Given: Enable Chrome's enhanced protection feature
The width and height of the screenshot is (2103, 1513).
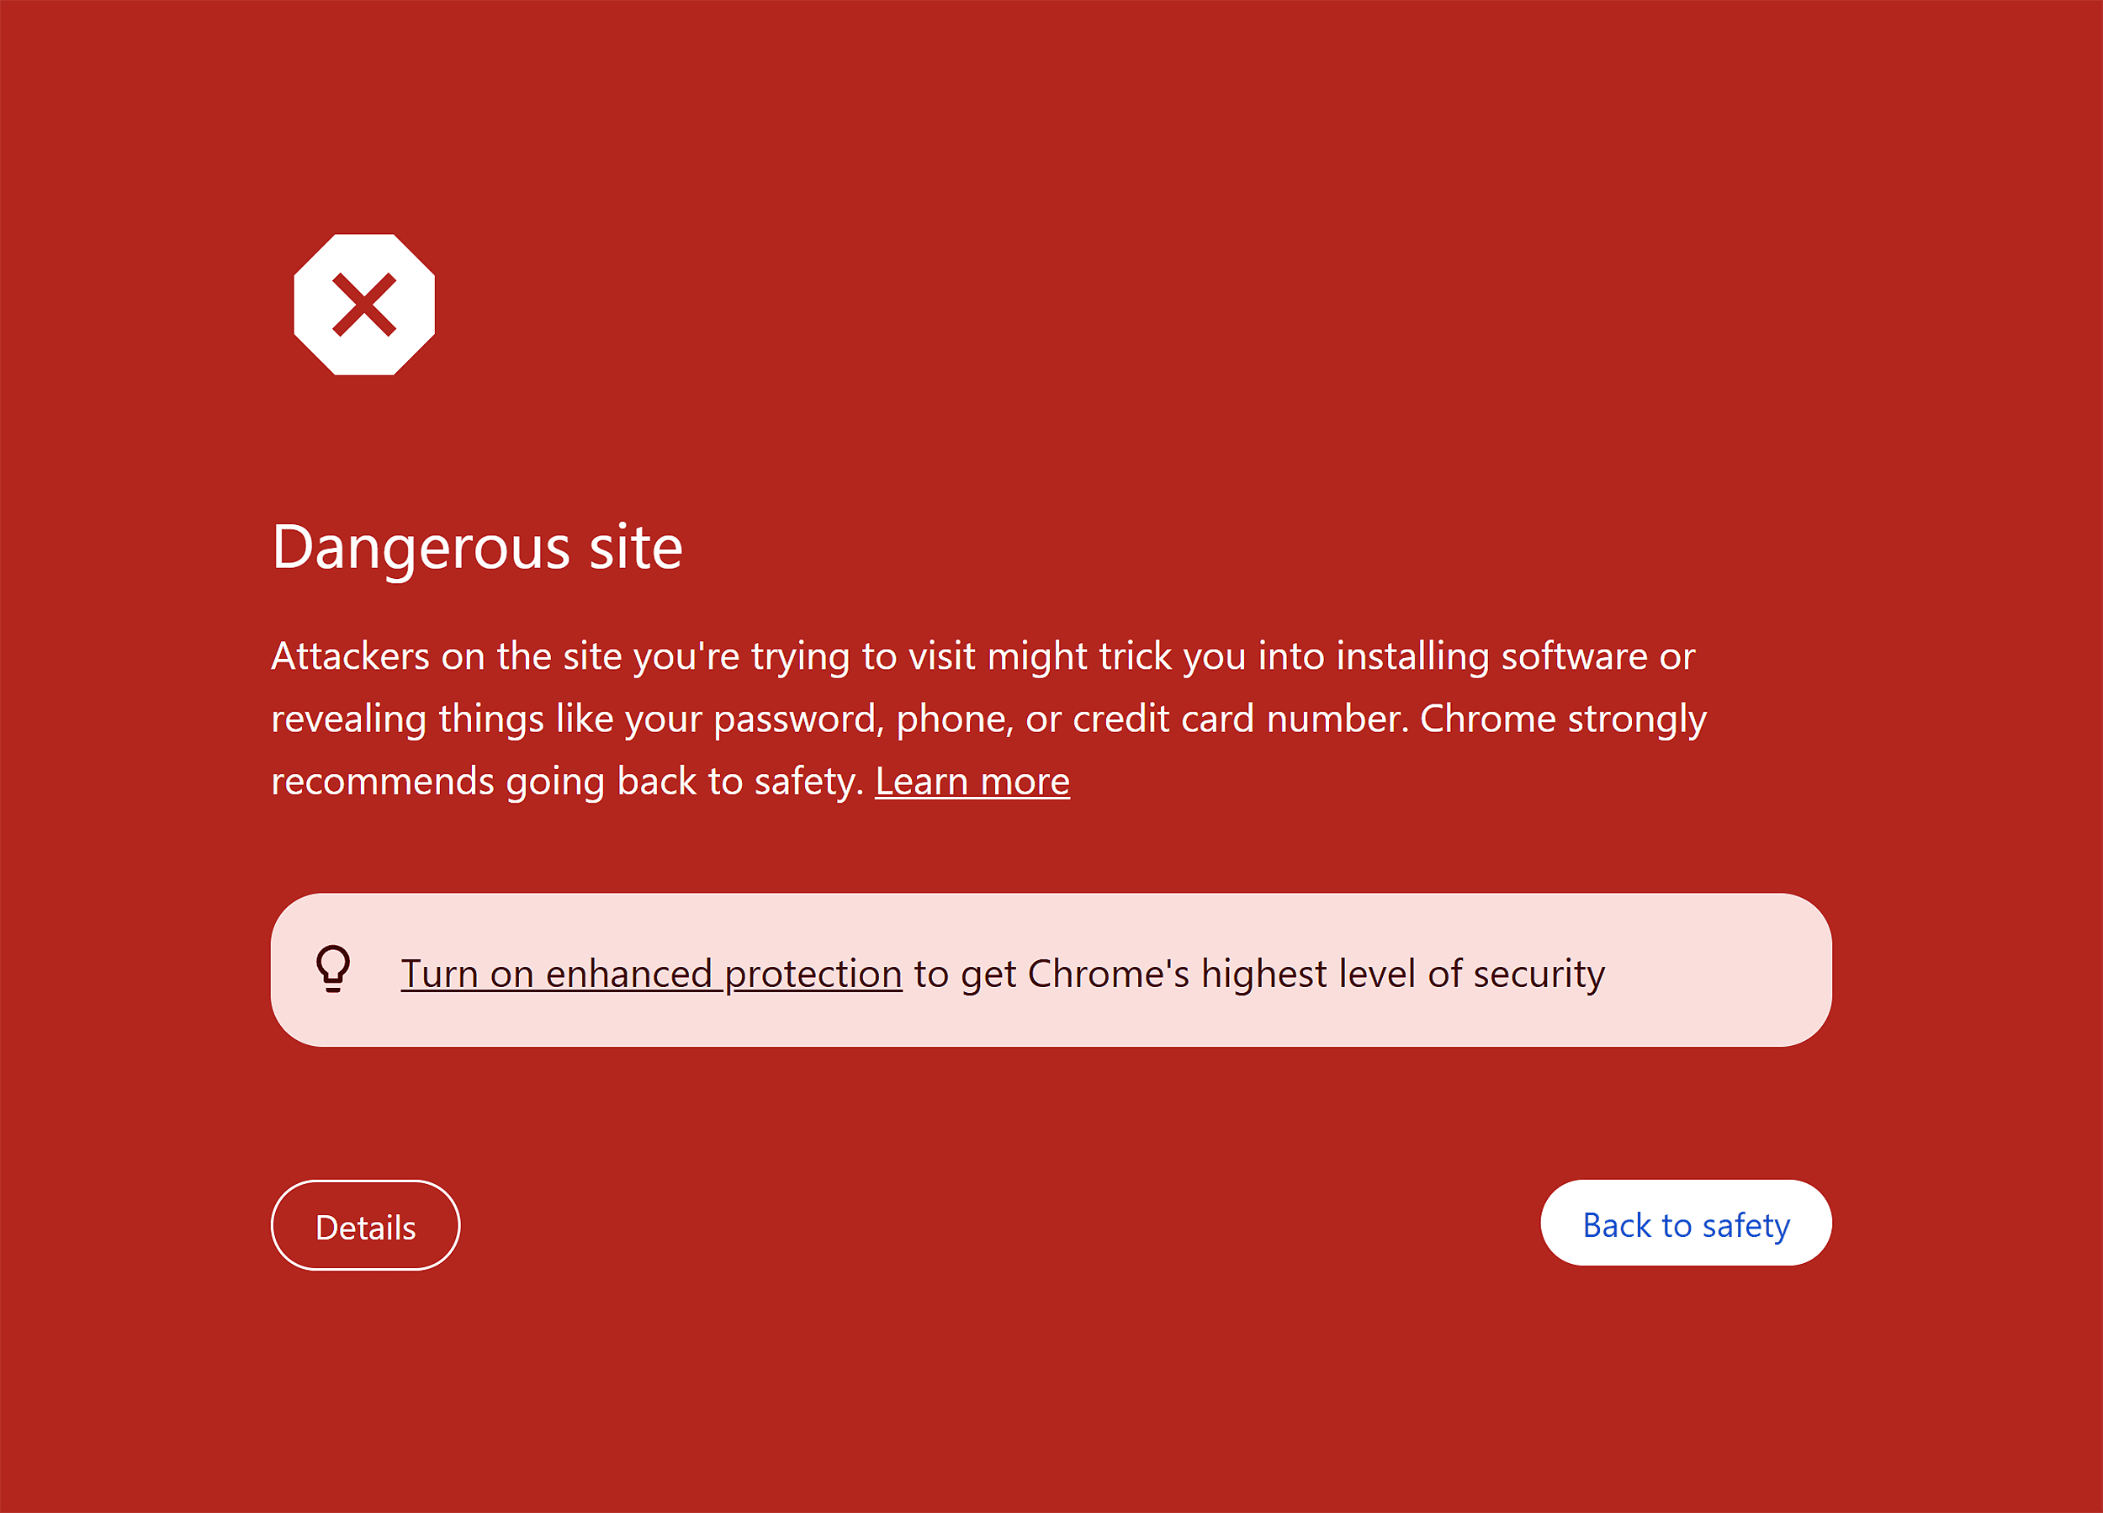Looking at the screenshot, I should click(x=651, y=972).
